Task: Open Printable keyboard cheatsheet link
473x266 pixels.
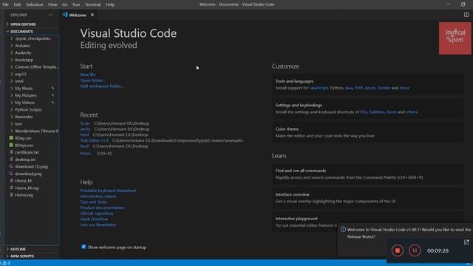Action: coord(109,191)
